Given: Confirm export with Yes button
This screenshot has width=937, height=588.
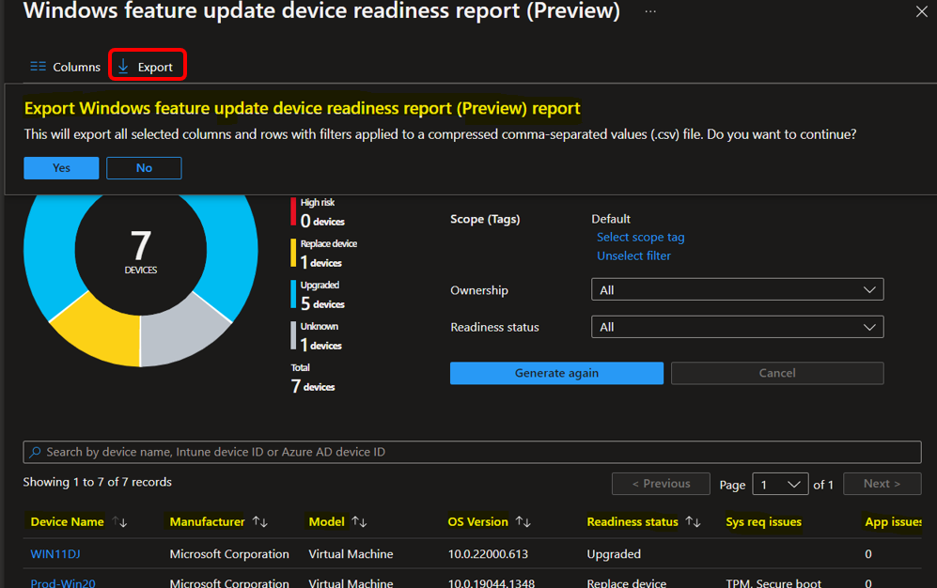Looking at the screenshot, I should 61,168.
